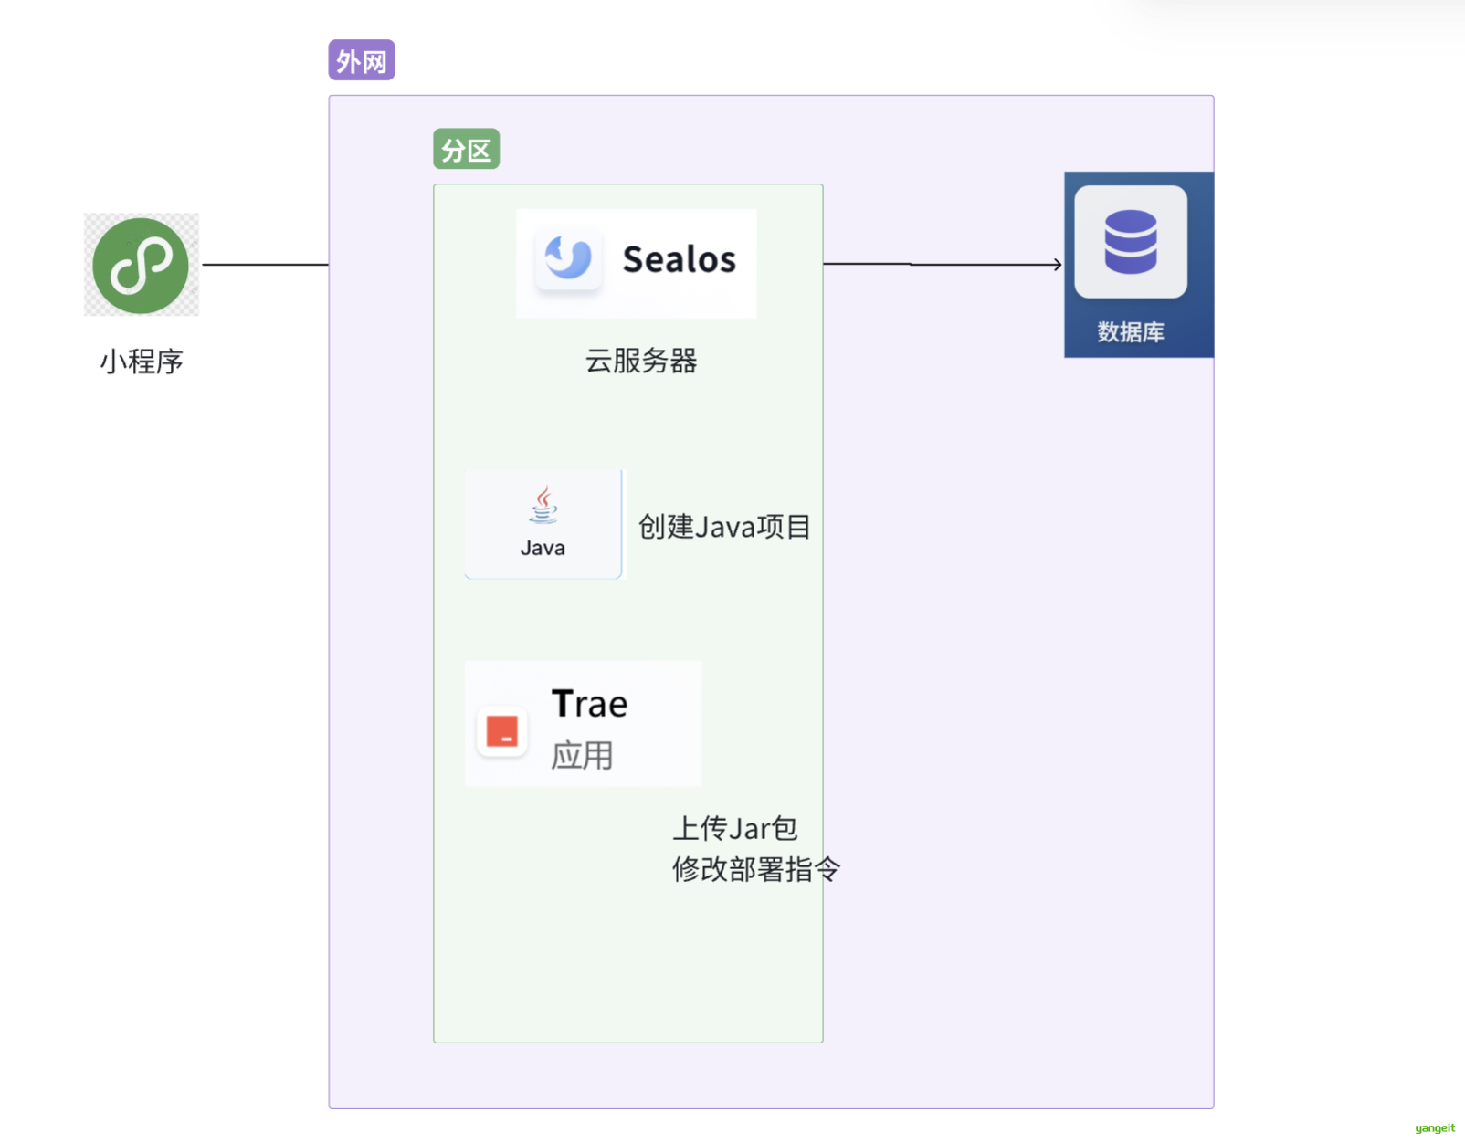
Task: Click the arrowhead pointing to database
Action: pyautogui.click(x=1058, y=265)
